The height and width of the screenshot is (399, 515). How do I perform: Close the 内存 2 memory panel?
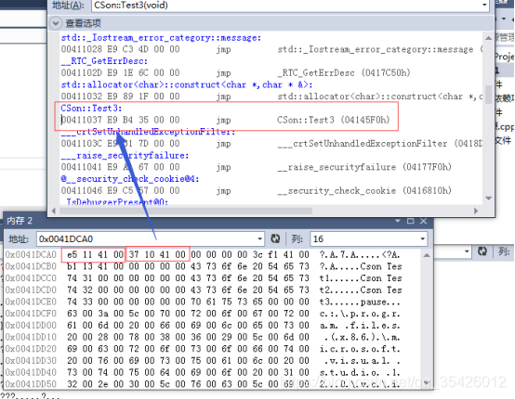tap(424, 221)
